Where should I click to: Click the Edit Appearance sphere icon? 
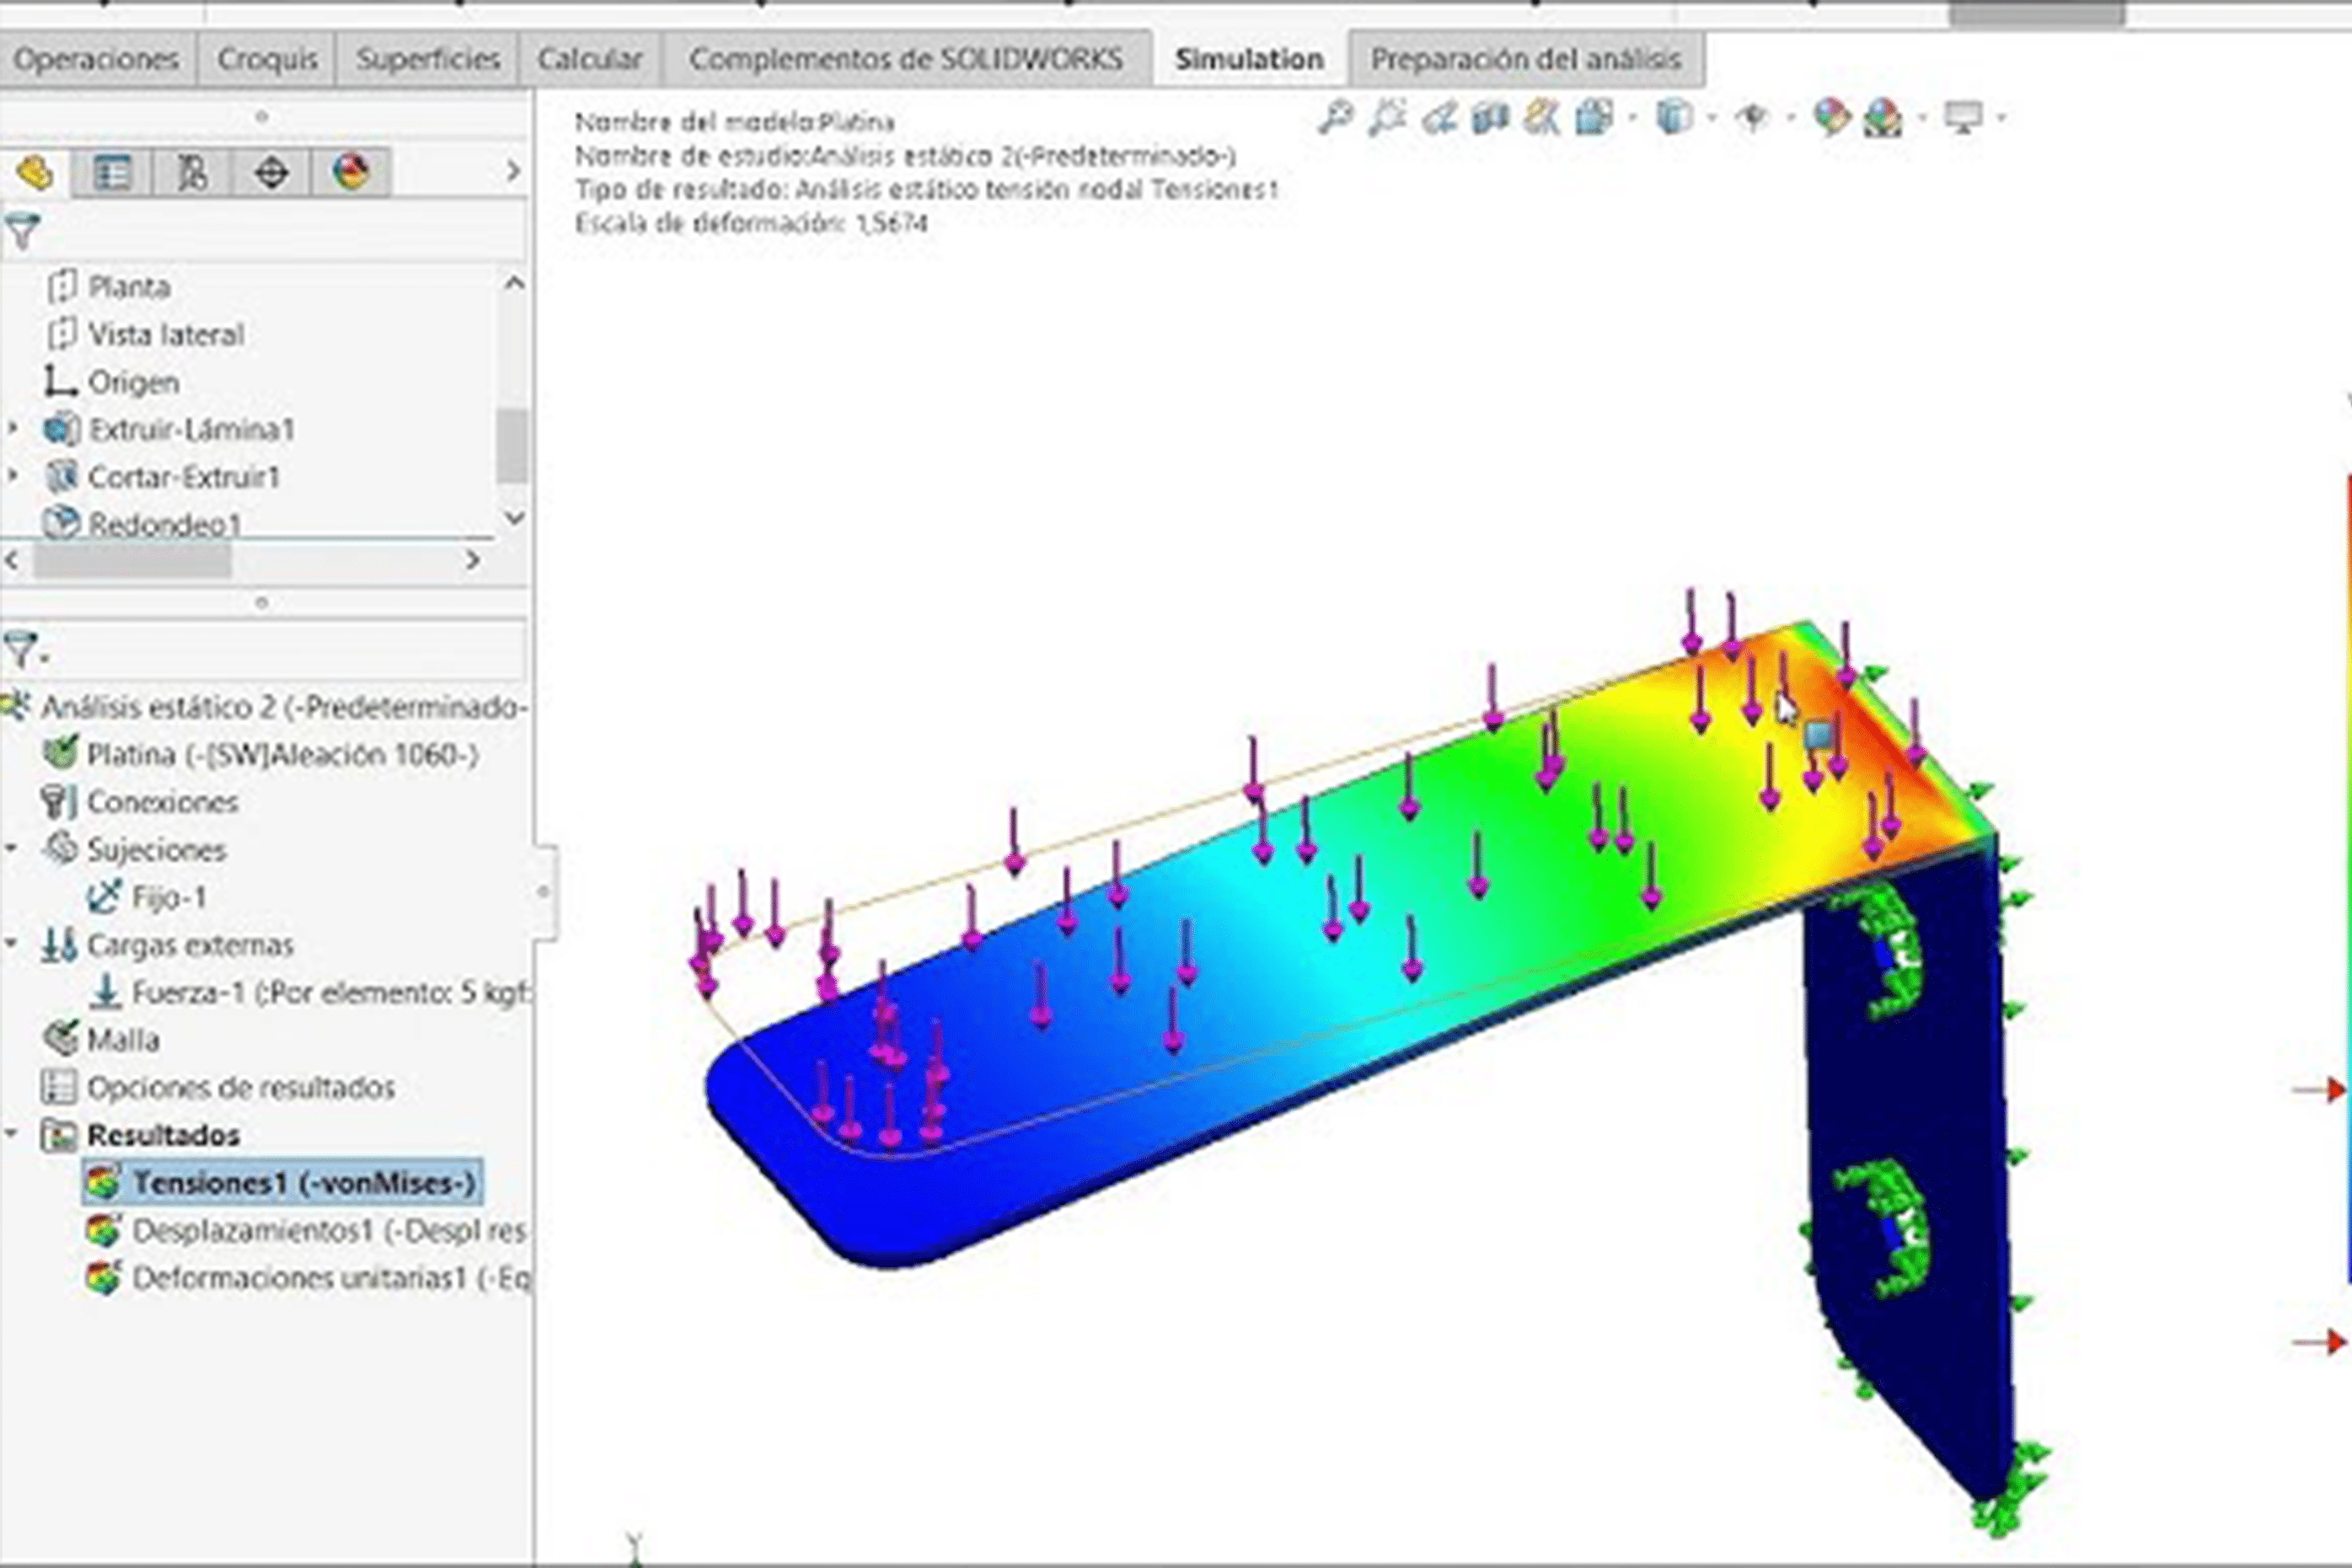1832,118
